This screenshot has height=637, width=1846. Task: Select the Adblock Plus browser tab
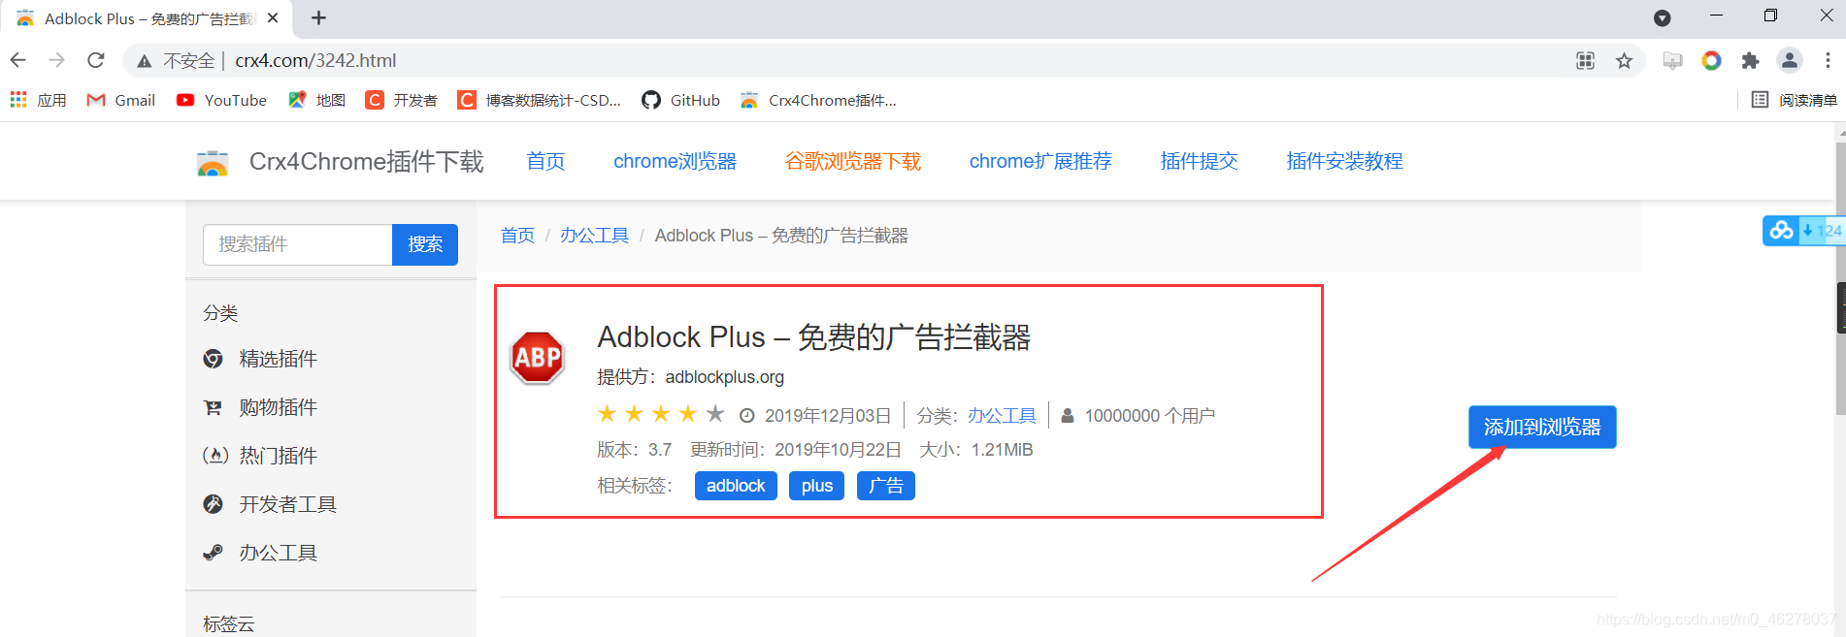tap(146, 18)
